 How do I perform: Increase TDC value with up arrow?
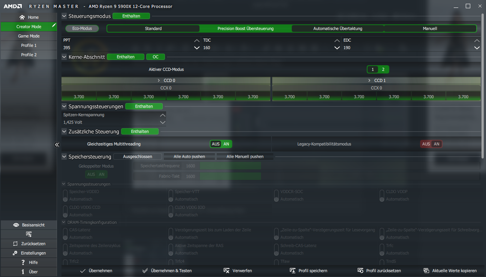coord(337,40)
